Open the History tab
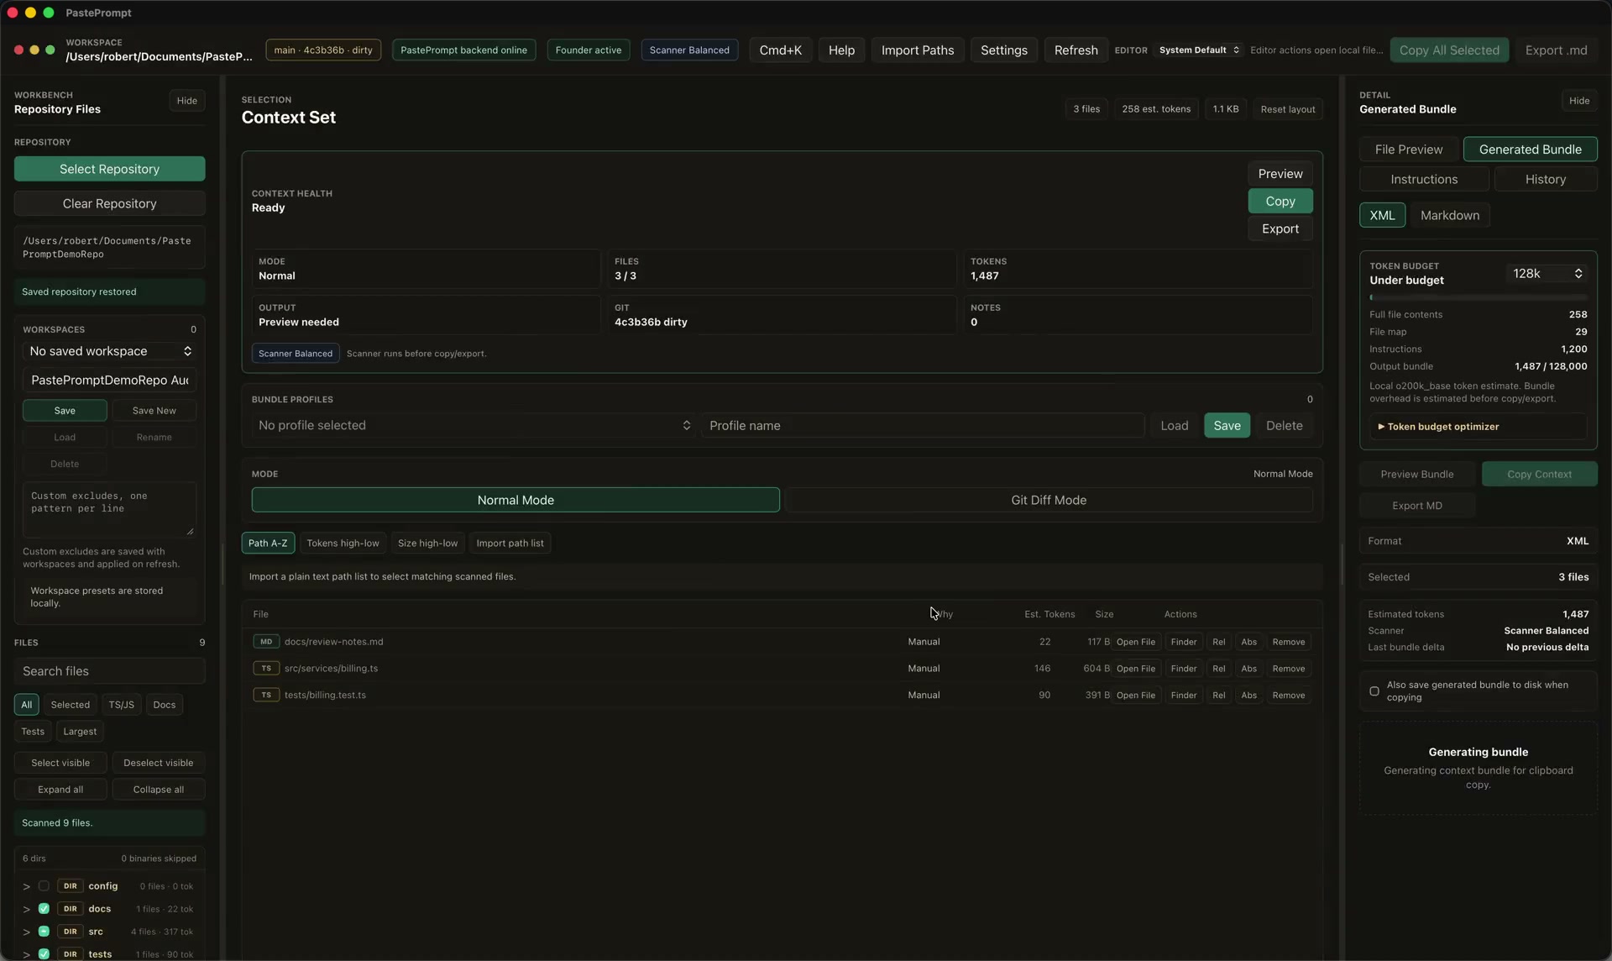The image size is (1612, 961). coord(1545,180)
